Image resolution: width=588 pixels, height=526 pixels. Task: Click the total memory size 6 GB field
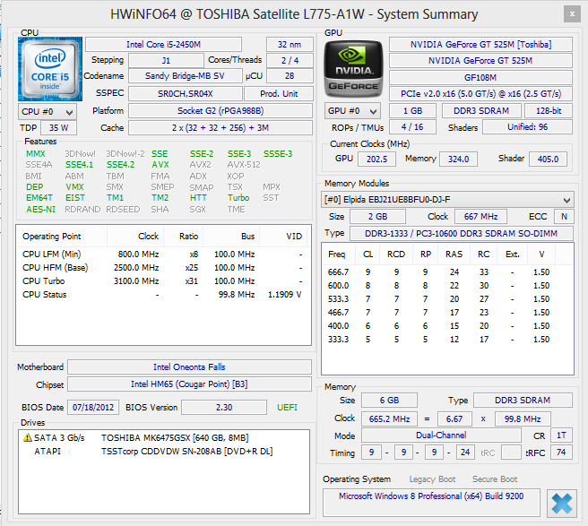coord(389,401)
